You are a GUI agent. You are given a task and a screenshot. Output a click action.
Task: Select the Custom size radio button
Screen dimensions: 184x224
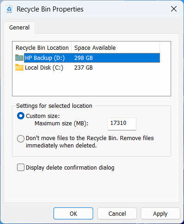(21, 116)
